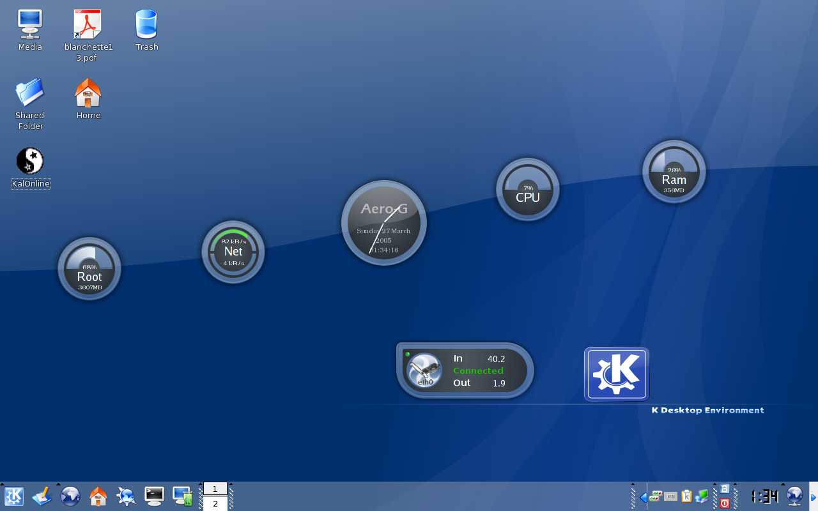Image resolution: width=818 pixels, height=511 pixels.
Task: Switch to virtual desktop 2 in pager
Action: click(x=215, y=504)
